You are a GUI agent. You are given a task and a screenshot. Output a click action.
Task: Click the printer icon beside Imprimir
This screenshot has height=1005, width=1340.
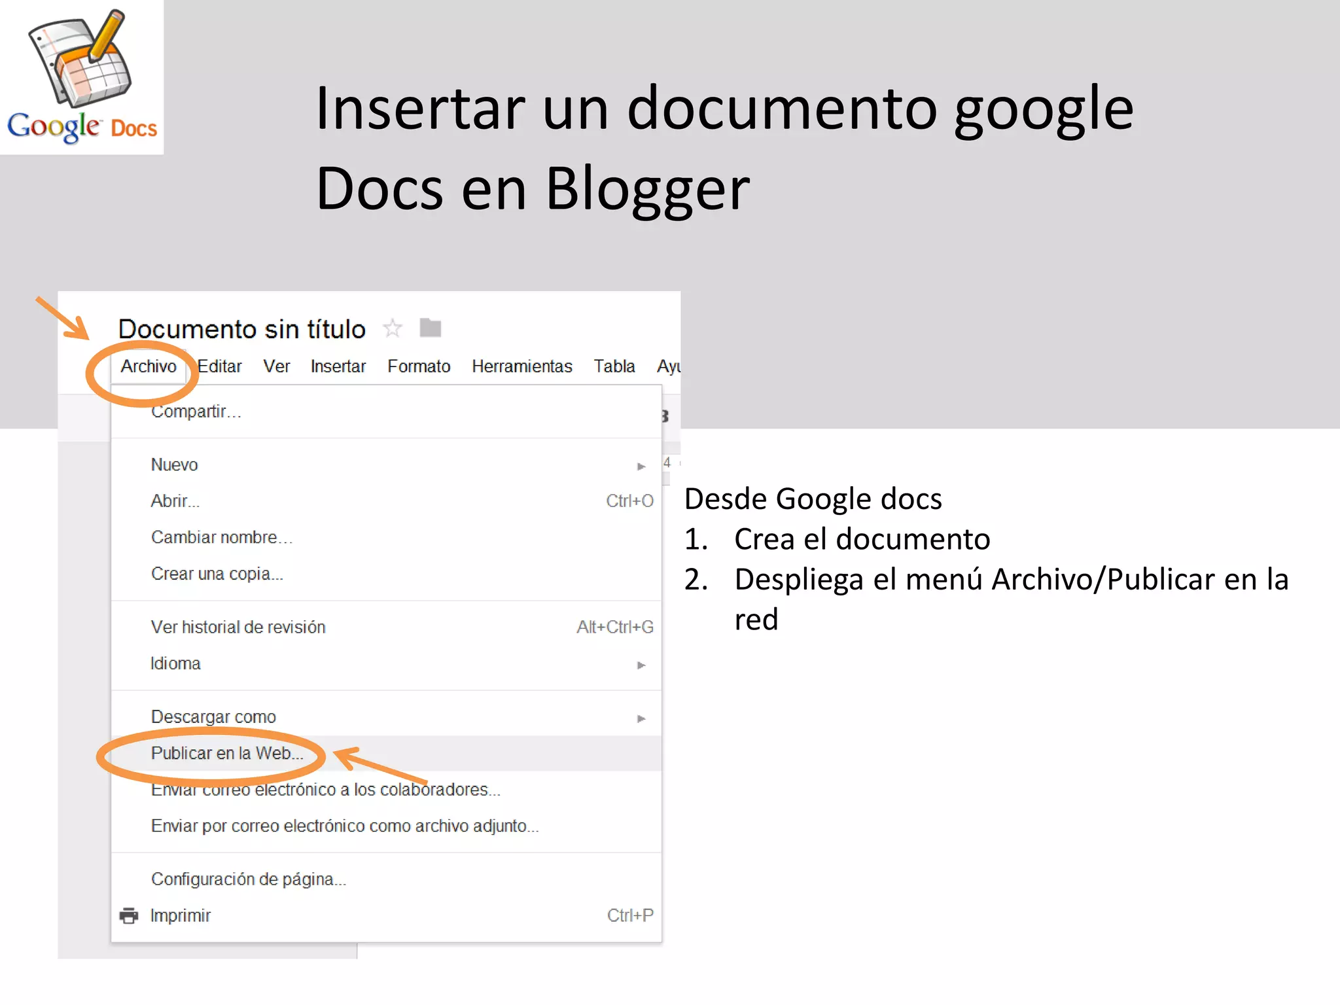coord(129,915)
